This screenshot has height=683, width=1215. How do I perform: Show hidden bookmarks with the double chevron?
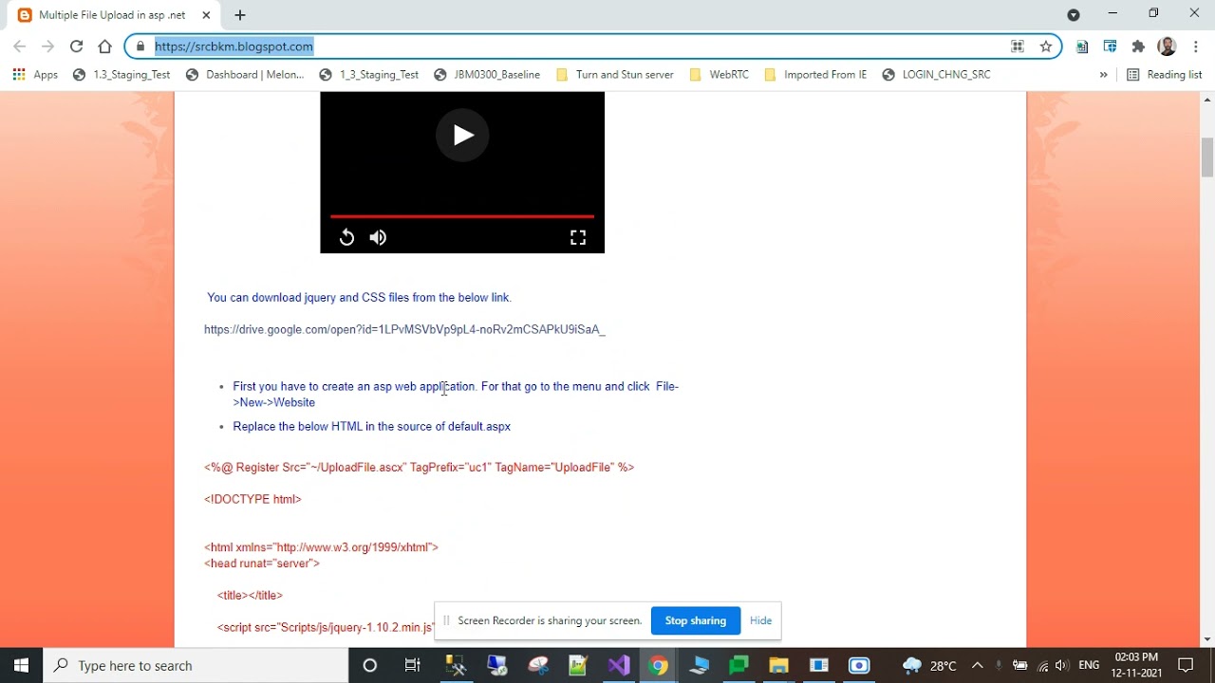[x=1103, y=75]
